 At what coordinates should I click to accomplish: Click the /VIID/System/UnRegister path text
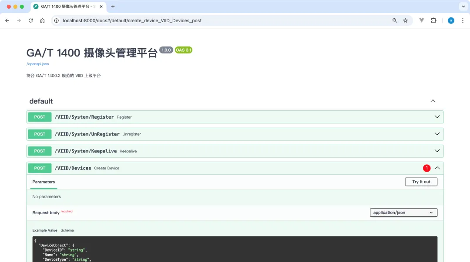pos(87,134)
